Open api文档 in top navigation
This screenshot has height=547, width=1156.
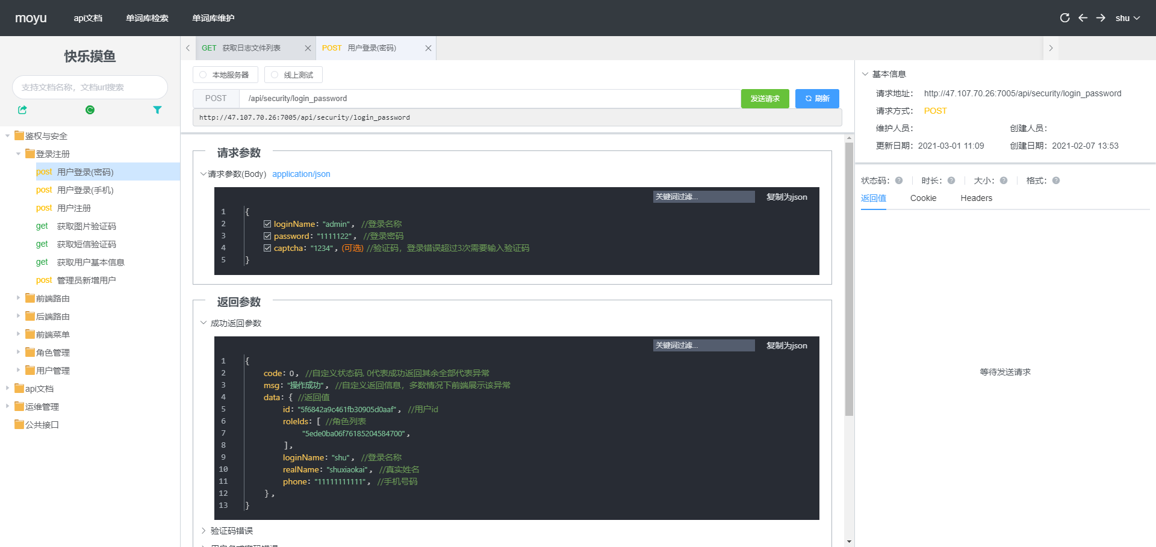coord(88,18)
